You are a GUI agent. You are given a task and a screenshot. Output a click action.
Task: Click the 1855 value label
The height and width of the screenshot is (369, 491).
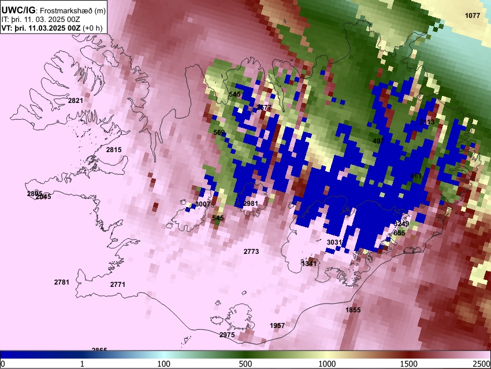point(353,310)
